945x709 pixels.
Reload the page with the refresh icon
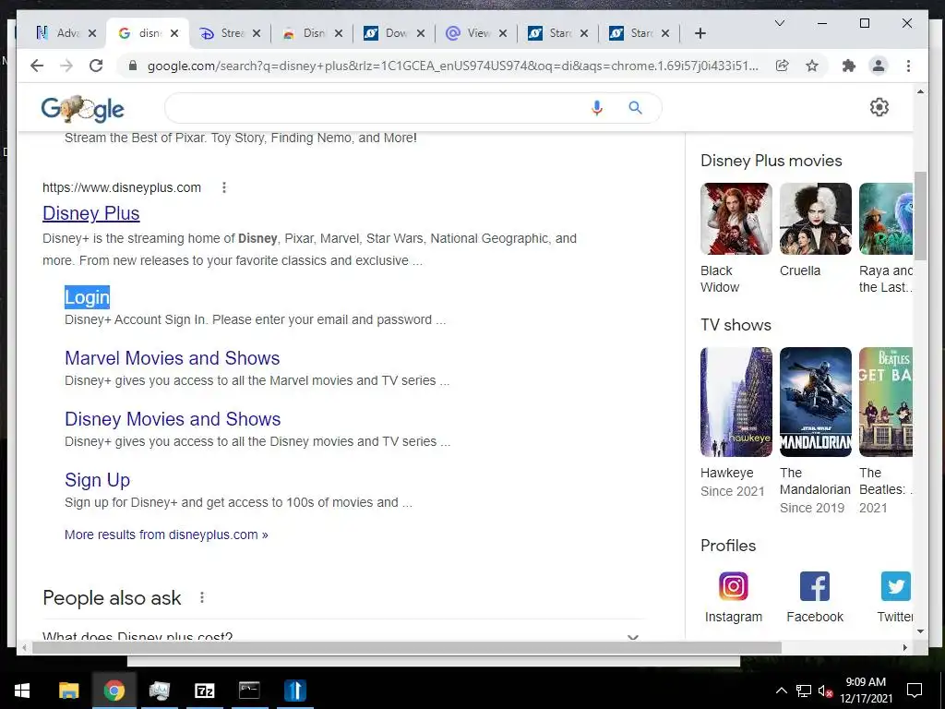[x=96, y=66]
